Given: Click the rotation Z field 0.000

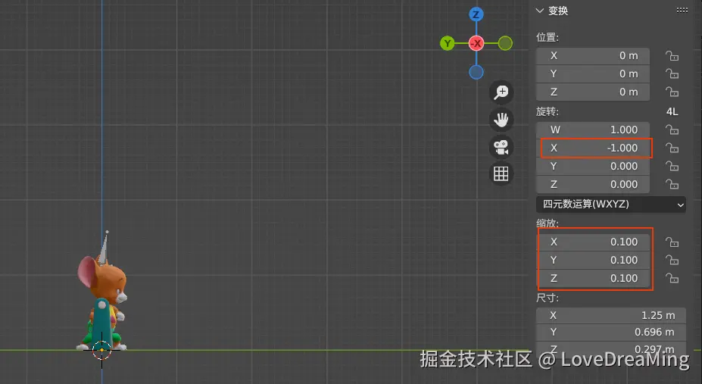Looking at the screenshot, I should [593, 184].
